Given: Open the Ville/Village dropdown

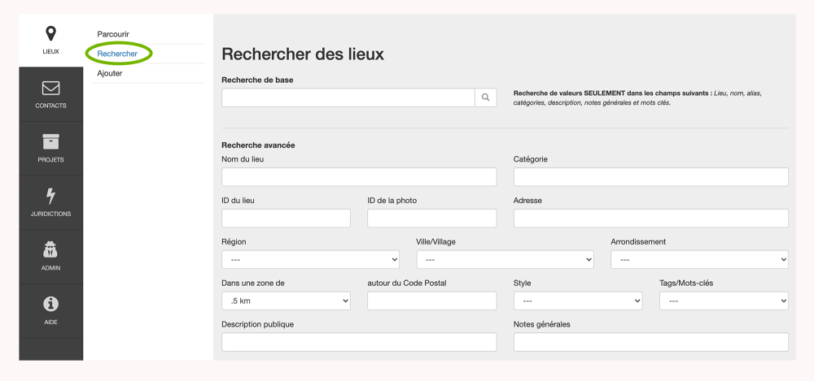Looking at the screenshot, I should 505,260.
